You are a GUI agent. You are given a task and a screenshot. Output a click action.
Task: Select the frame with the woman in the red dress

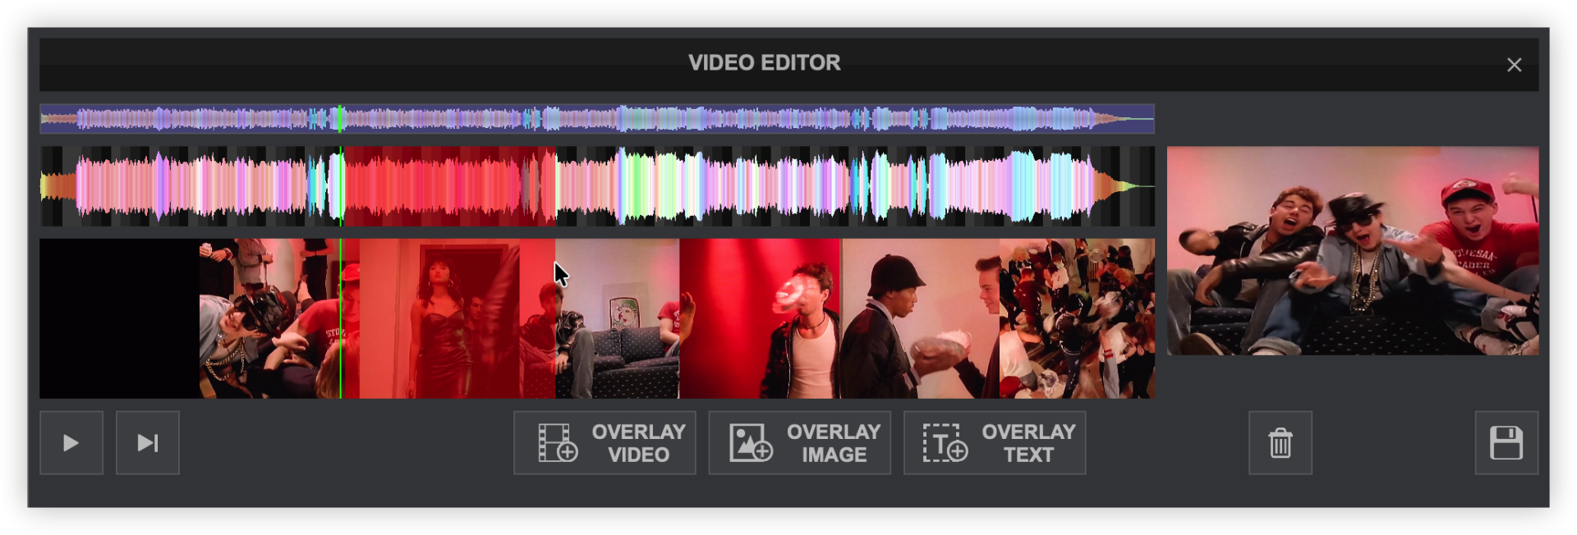[439, 318]
